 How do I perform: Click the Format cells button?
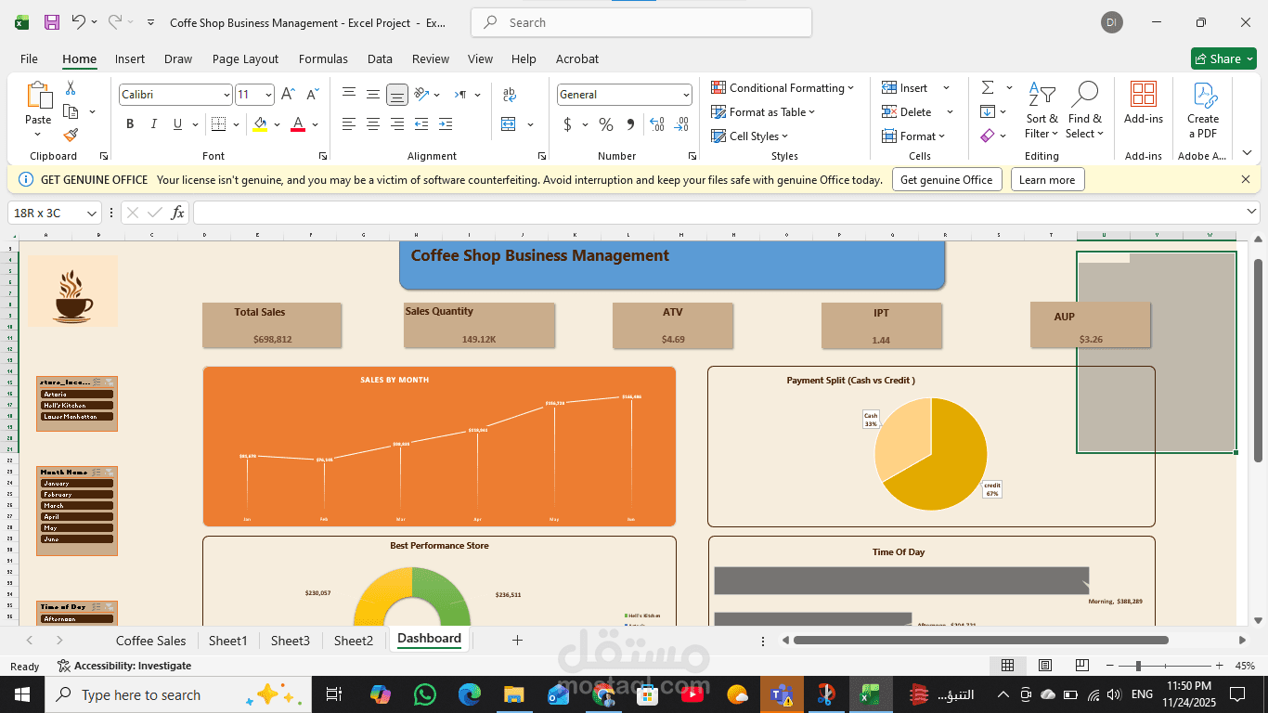913,136
